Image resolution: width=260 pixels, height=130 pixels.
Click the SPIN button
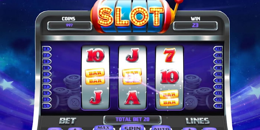(132, 127)
